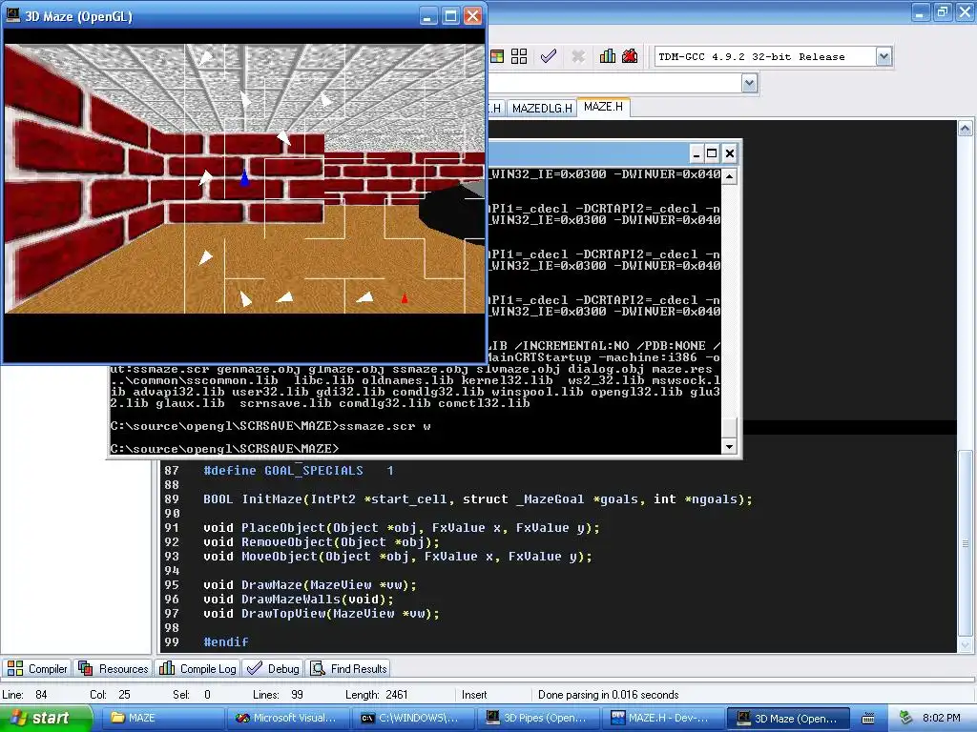Click 'Done parsing in 0.016 seconds' status text
The image size is (977, 732).
tap(608, 695)
